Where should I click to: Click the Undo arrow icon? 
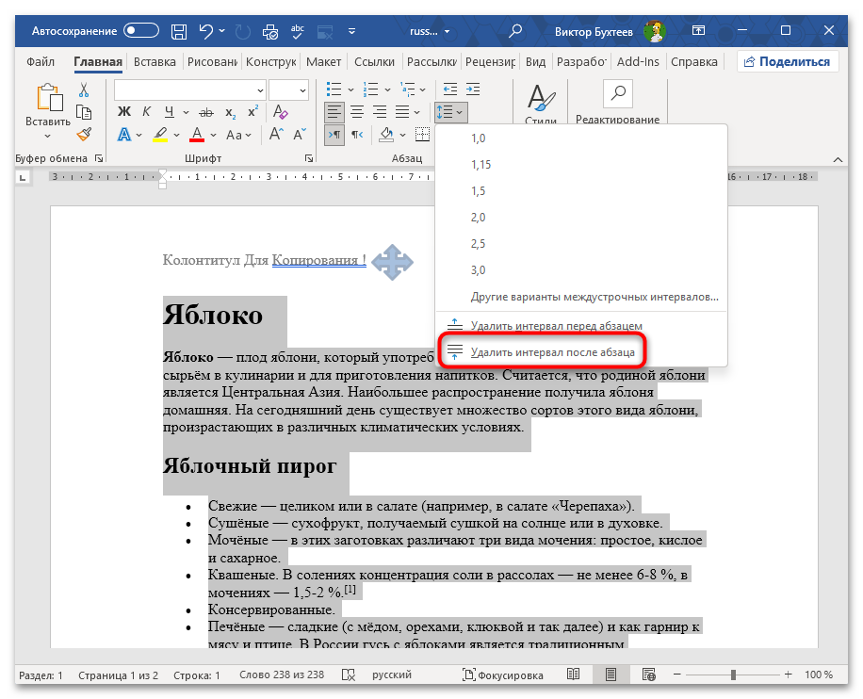(205, 31)
